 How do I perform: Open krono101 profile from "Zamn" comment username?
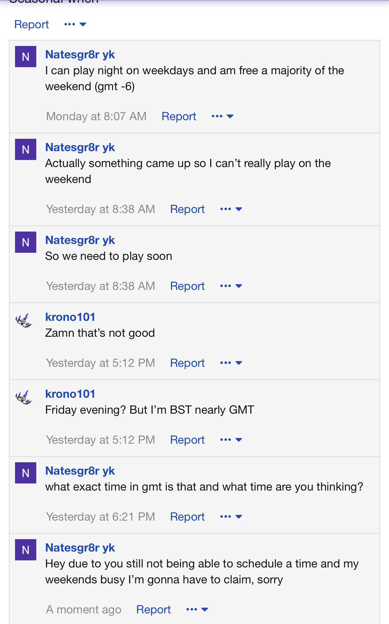70,317
